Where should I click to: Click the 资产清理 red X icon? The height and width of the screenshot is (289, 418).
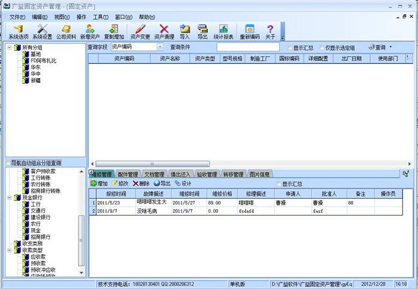click(164, 32)
